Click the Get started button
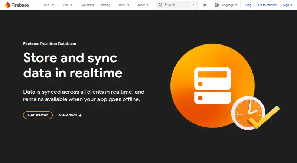The width and height of the screenshot is (297, 163). (x=38, y=115)
